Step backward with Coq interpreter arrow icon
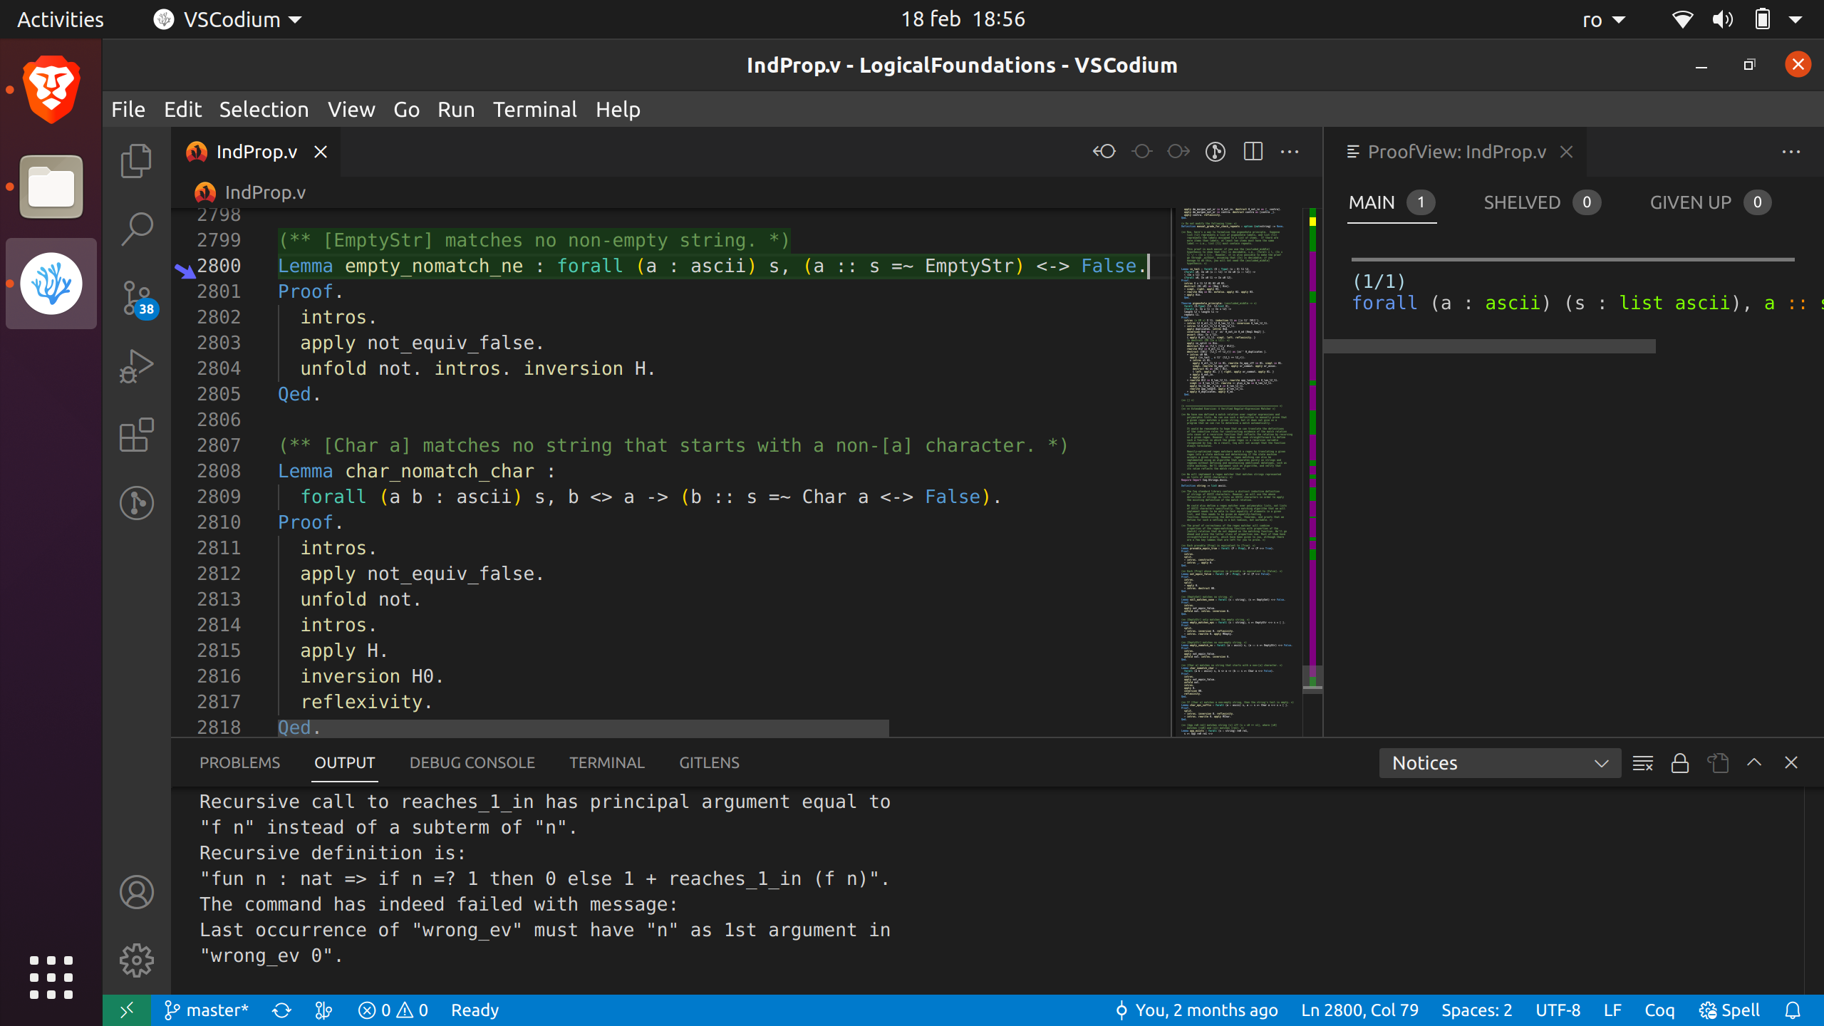The height and width of the screenshot is (1026, 1824). (x=1104, y=152)
